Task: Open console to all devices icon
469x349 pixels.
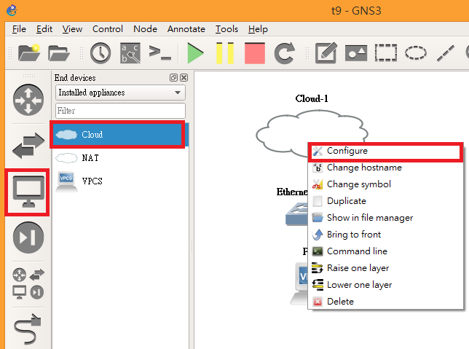Action: point(160,52)
